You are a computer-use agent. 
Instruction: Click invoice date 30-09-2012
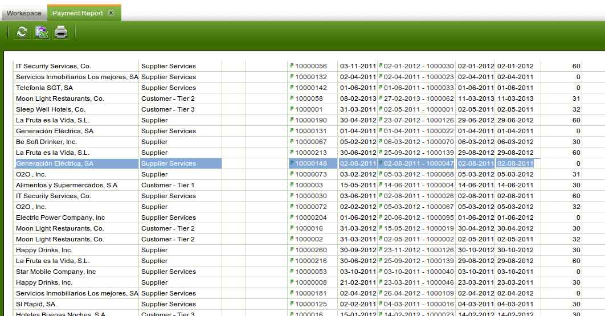point(358,249)
